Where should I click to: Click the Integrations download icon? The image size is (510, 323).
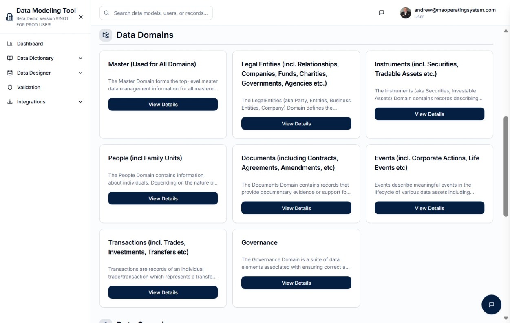[x=10, y=101]
